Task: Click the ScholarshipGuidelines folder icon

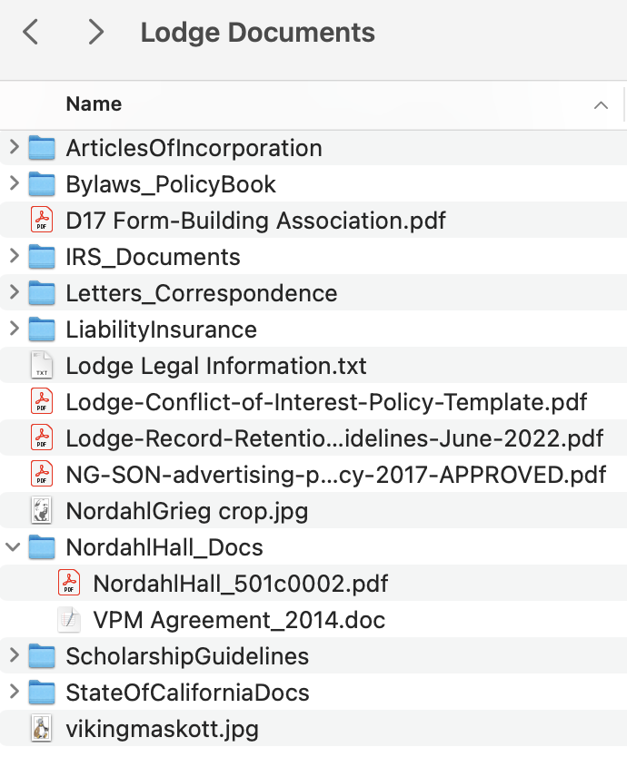Action: tap(42, 656)
